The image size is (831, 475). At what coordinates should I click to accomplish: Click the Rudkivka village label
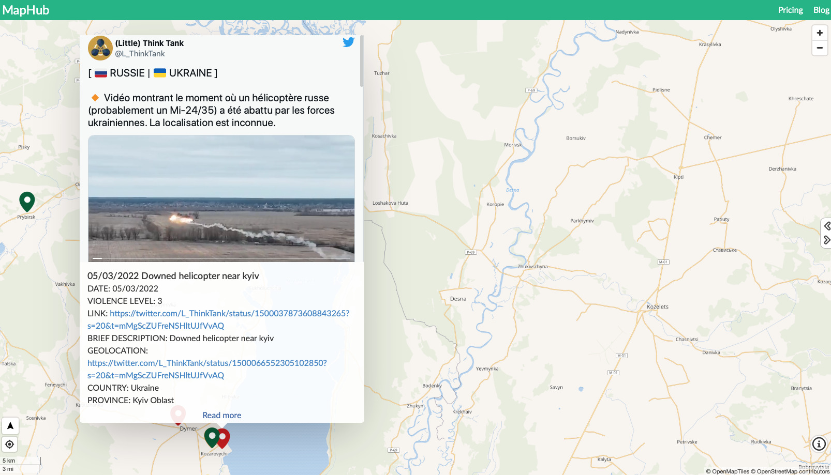click(x=761, y=442)
